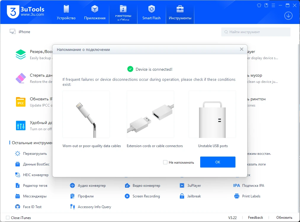Click Device is connected! status text
300x222 pixels.
(x=154, y=69)
